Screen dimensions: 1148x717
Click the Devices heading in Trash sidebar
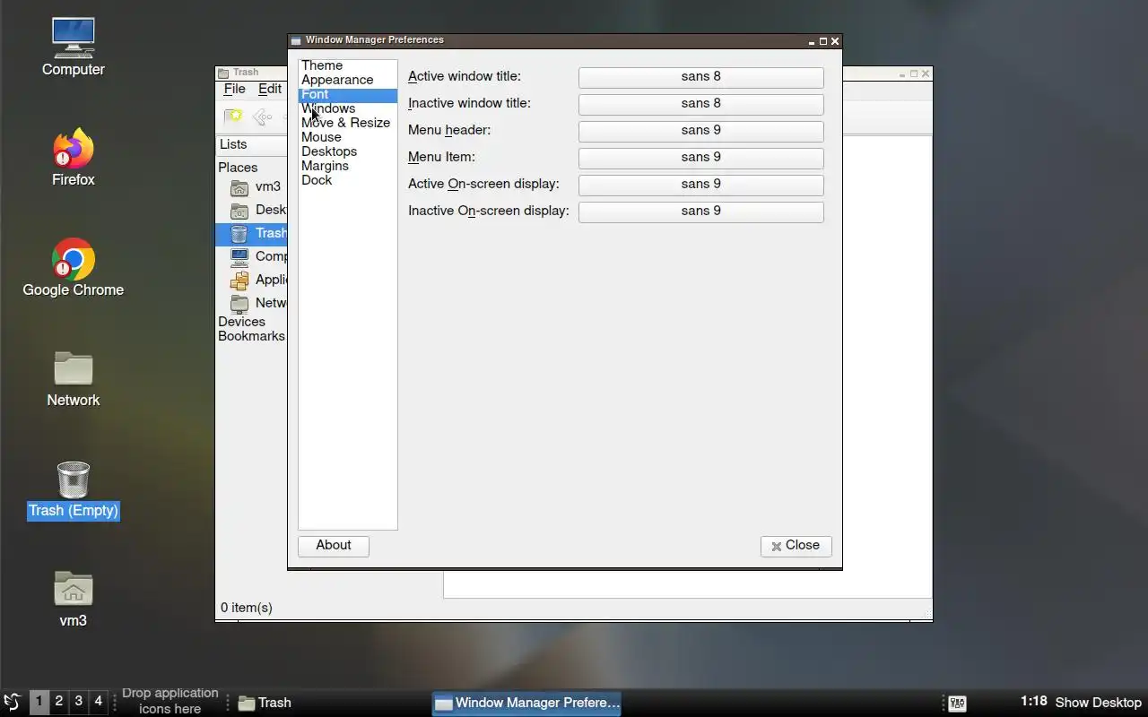click(x=241, y=322)
